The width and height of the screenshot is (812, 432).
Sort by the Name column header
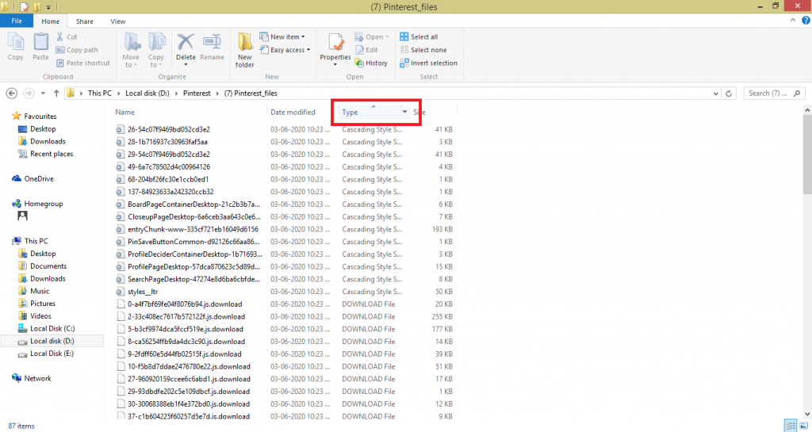124,113
